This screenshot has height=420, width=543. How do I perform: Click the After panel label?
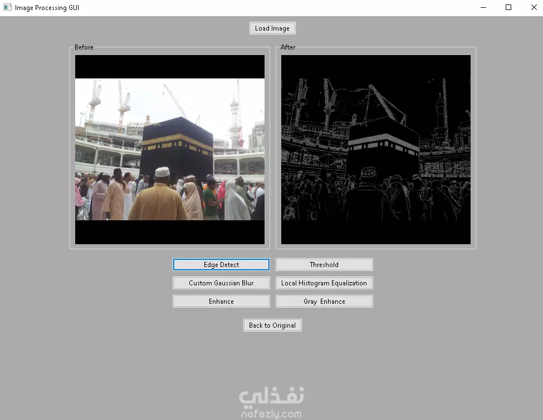[288, 47]
